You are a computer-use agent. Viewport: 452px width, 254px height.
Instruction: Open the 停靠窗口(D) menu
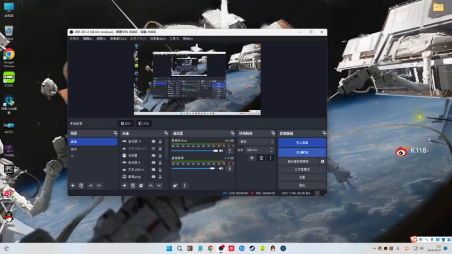coord(118,39)
